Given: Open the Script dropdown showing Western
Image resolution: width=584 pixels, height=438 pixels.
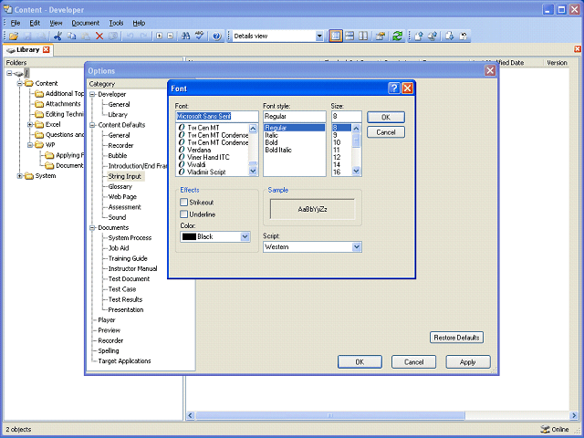Looking at the screenshot, I should pos(357,247).
